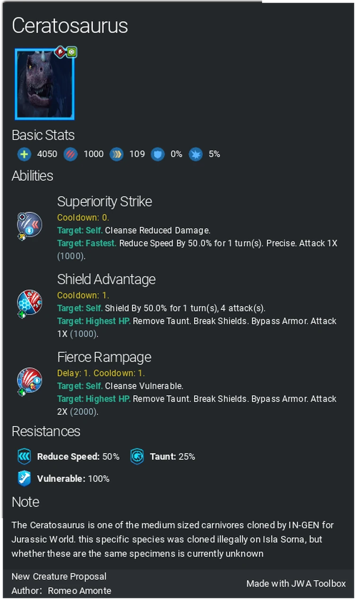357x601 pixels.
Task: Click the yellow speed arrows icon
Action: (x=116, y=154)
